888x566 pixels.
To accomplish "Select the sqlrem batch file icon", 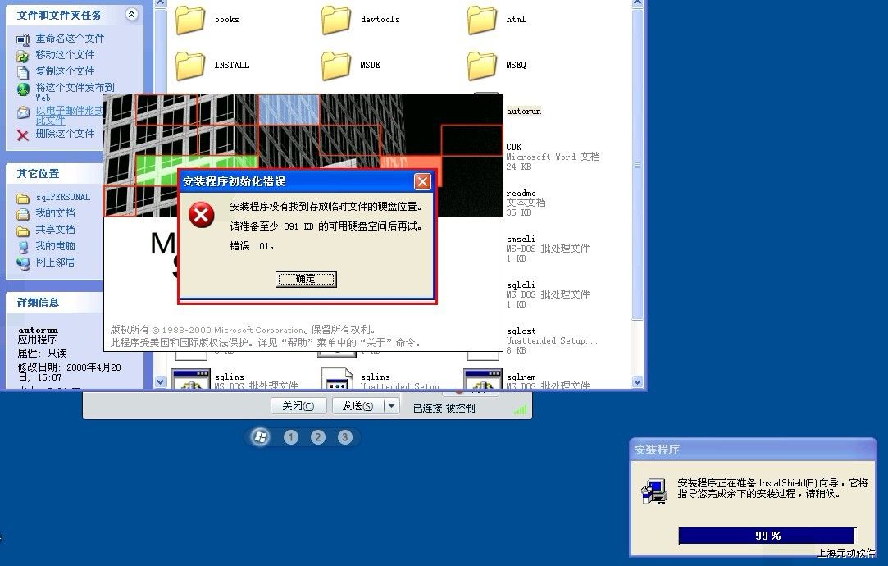I will (x=482, y=380).
